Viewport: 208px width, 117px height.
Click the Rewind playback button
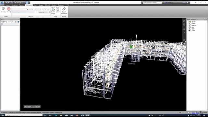coord(30,9)
